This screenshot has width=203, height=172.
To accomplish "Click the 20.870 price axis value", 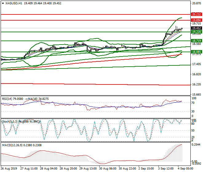I will point(197,3).
